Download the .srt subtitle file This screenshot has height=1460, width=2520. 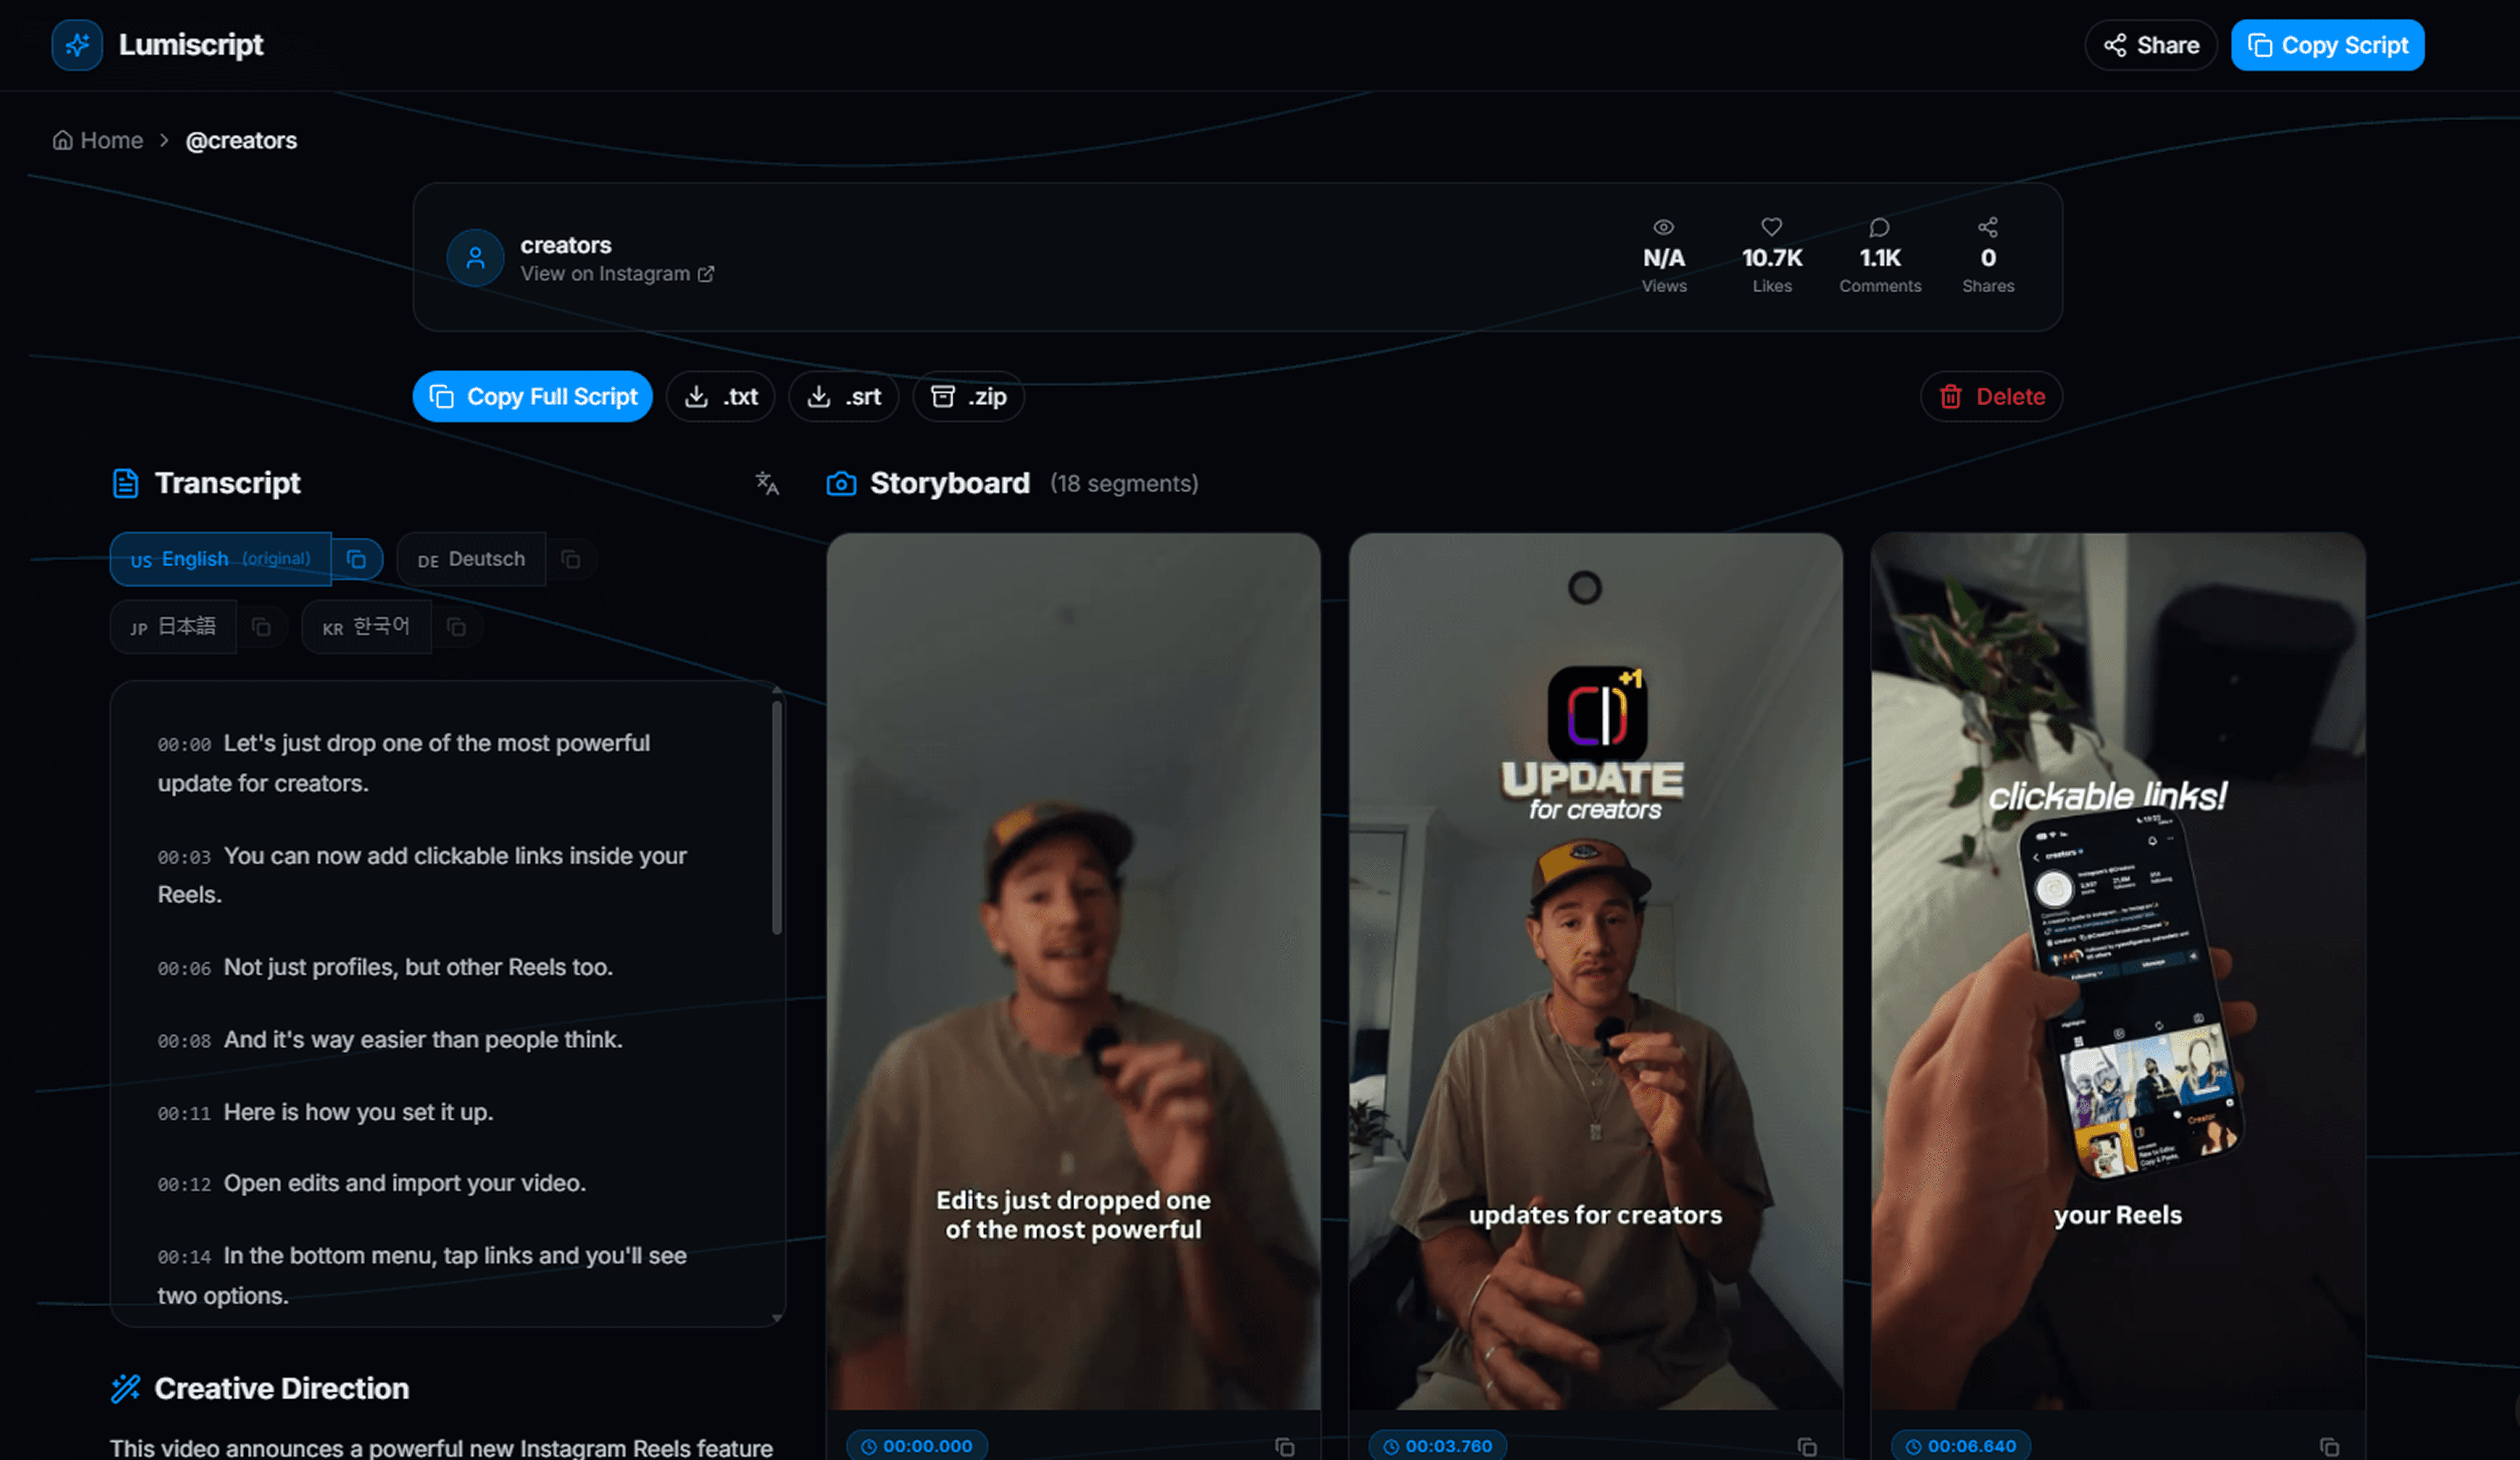tap(843, 397)
